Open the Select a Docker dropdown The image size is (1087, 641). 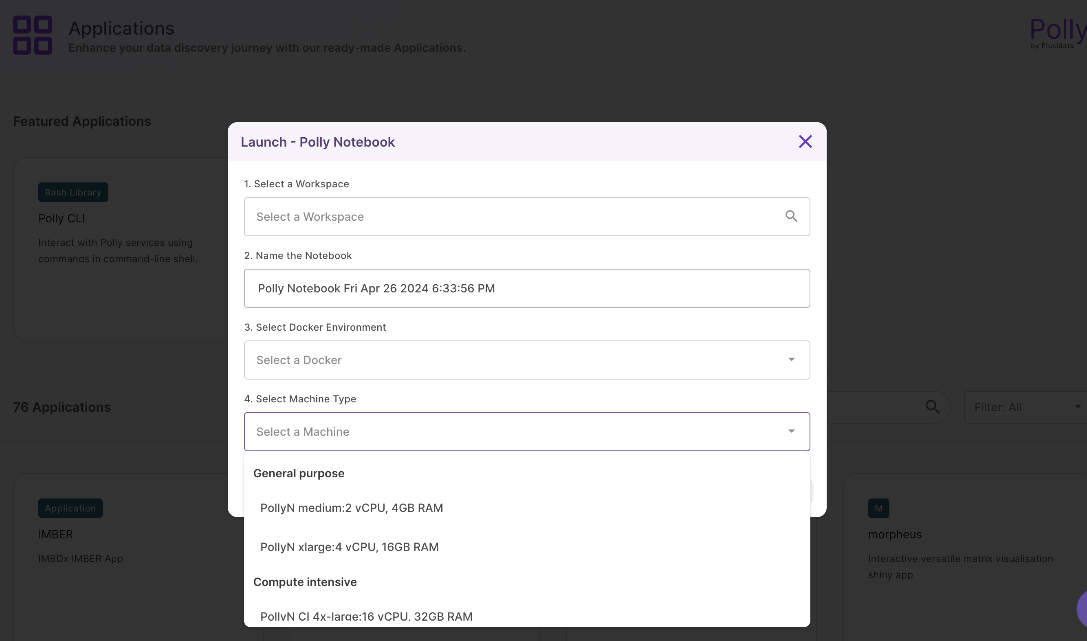pos(527,360)
